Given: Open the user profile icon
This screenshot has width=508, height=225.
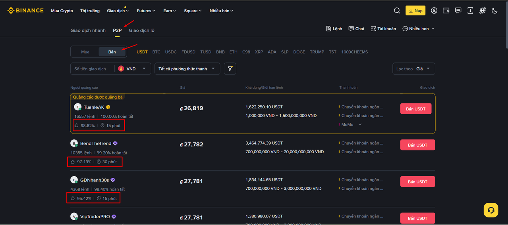Looking at the screenshot, I should (x=434, y=11).
